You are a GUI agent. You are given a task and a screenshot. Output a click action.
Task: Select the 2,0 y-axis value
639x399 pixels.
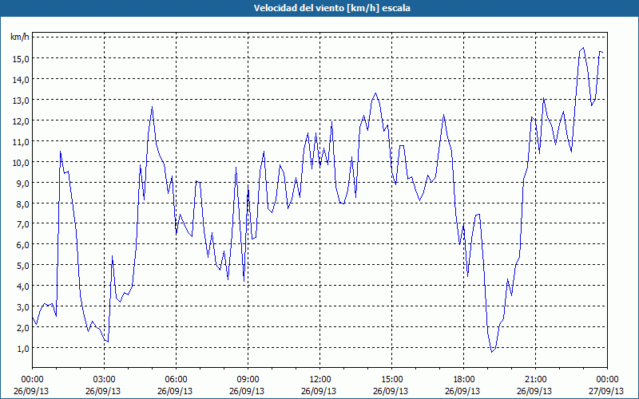tap(22, 328)
